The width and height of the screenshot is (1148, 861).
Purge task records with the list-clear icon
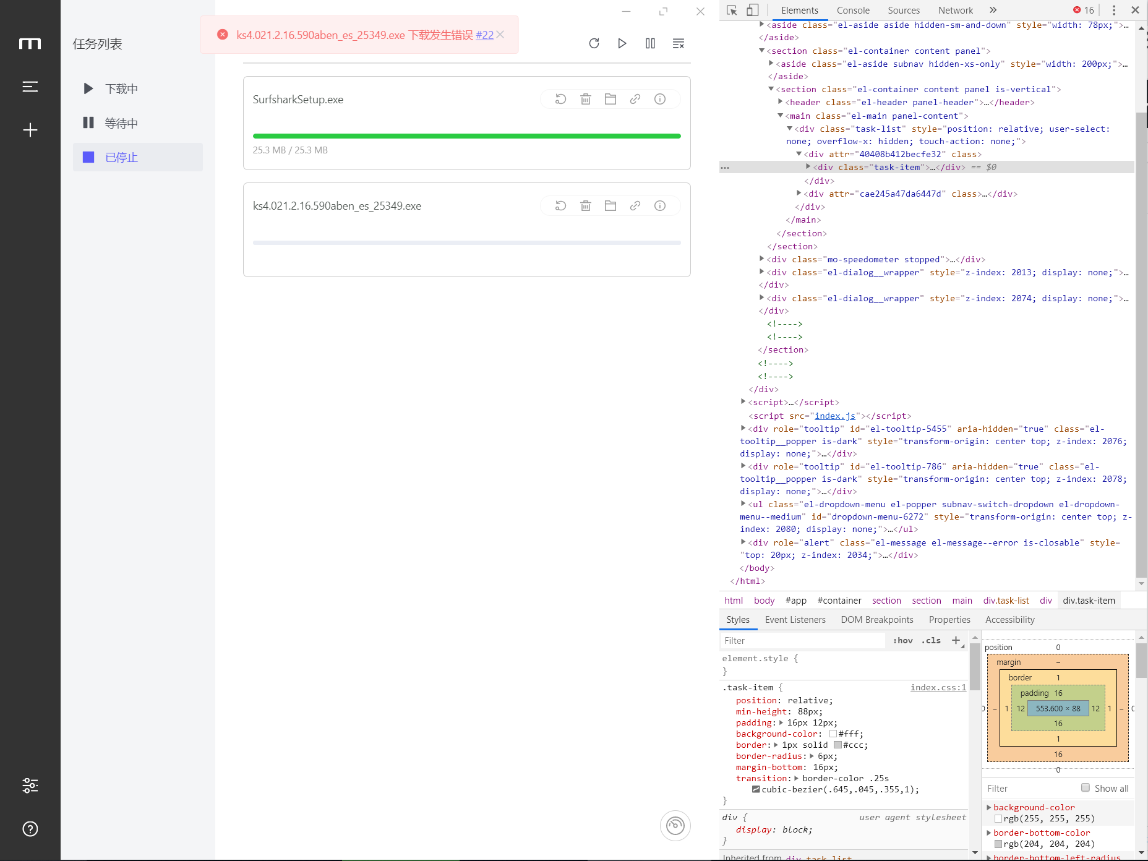[x=679, y=43]
